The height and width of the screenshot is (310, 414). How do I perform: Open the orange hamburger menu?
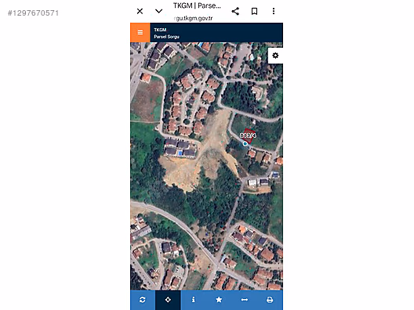pyautogui.click(x=140, y=32)
